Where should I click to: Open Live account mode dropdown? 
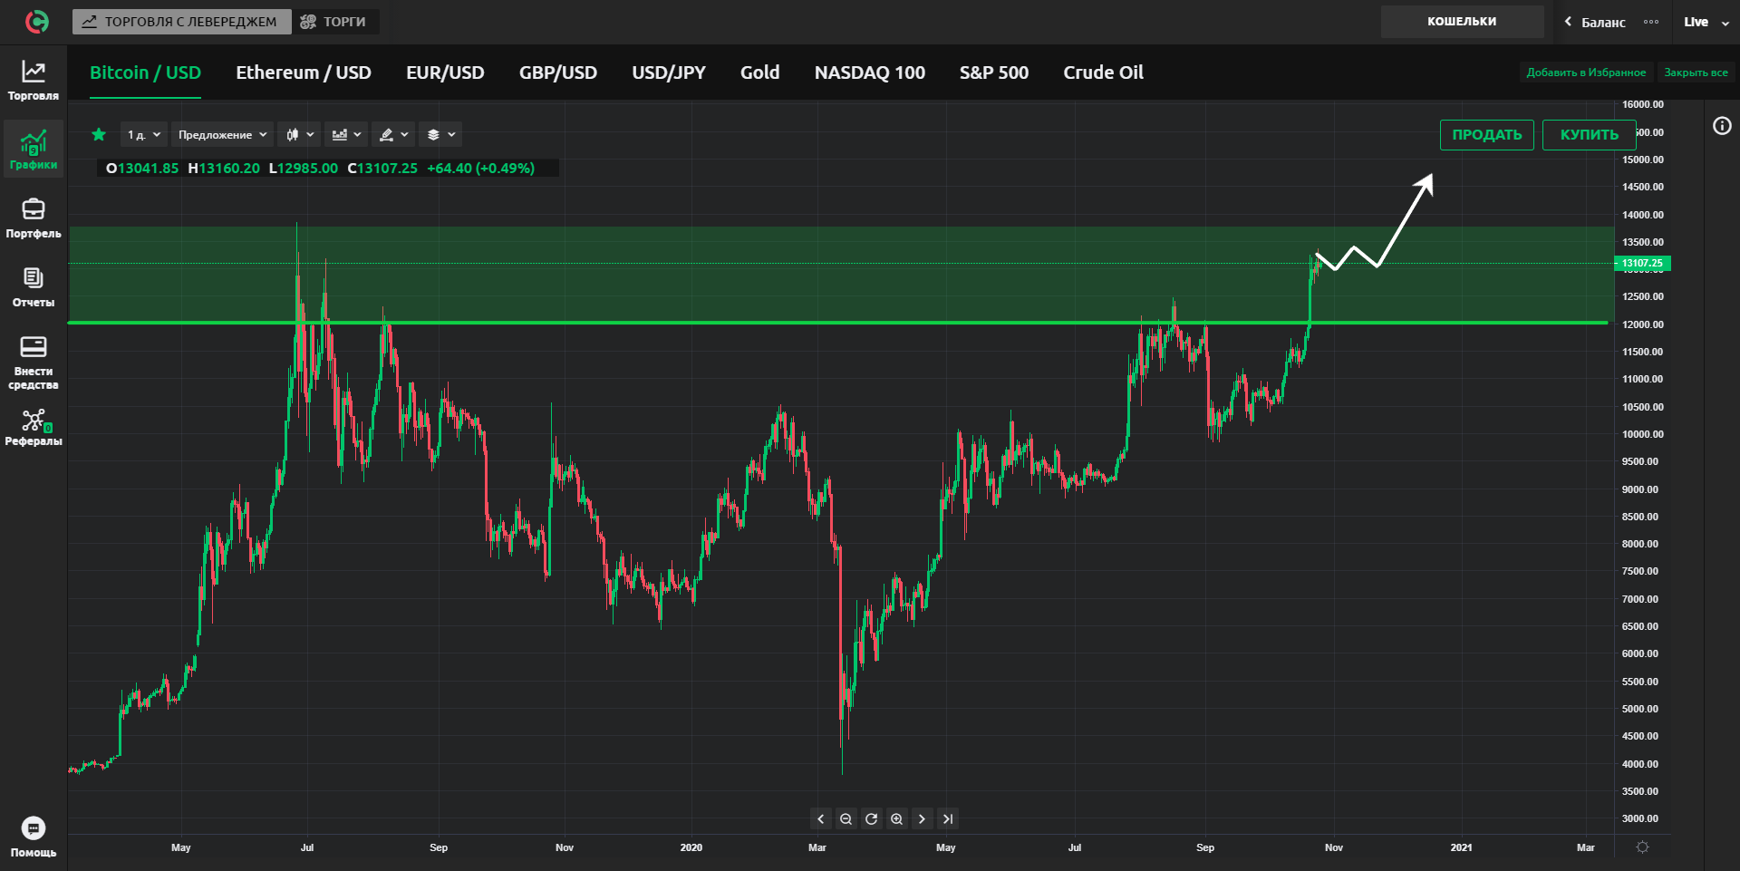pos(1707,22)
